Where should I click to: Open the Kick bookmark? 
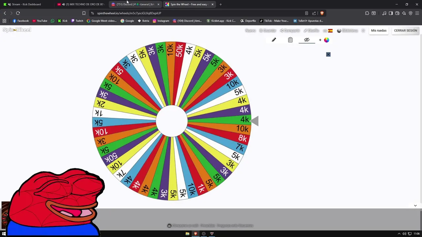(x=62, y=21)
